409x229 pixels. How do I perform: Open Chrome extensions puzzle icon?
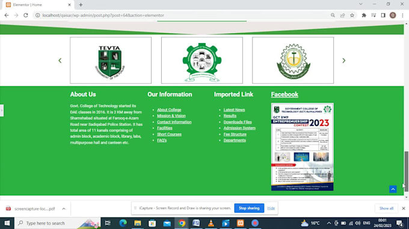[x=364, y=16]
